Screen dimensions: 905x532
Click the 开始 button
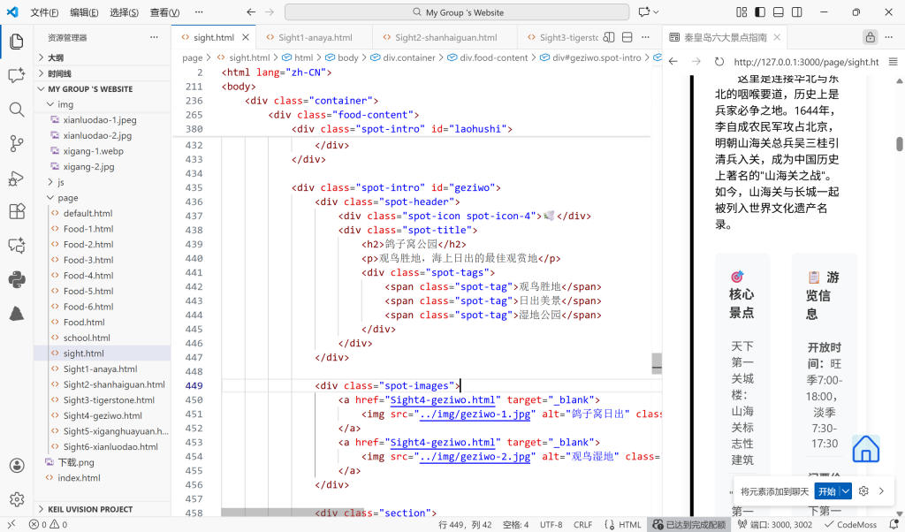[x=826, y=491]
